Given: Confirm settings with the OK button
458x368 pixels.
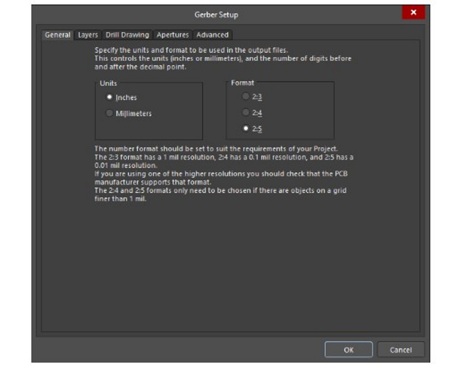Looking at the screenshot, I should point(348,350).
